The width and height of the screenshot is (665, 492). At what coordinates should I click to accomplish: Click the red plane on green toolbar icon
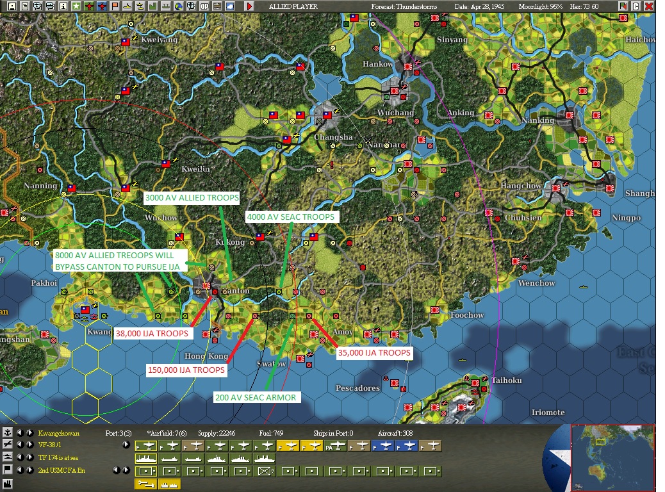tap(89, 6)
